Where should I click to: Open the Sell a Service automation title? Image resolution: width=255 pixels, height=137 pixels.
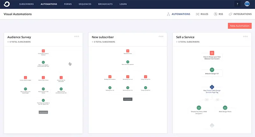click(185, 37)
